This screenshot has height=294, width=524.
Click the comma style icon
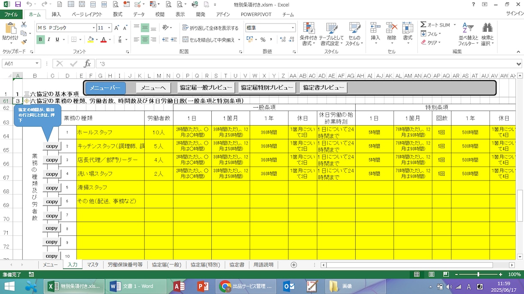pos(271,40)
